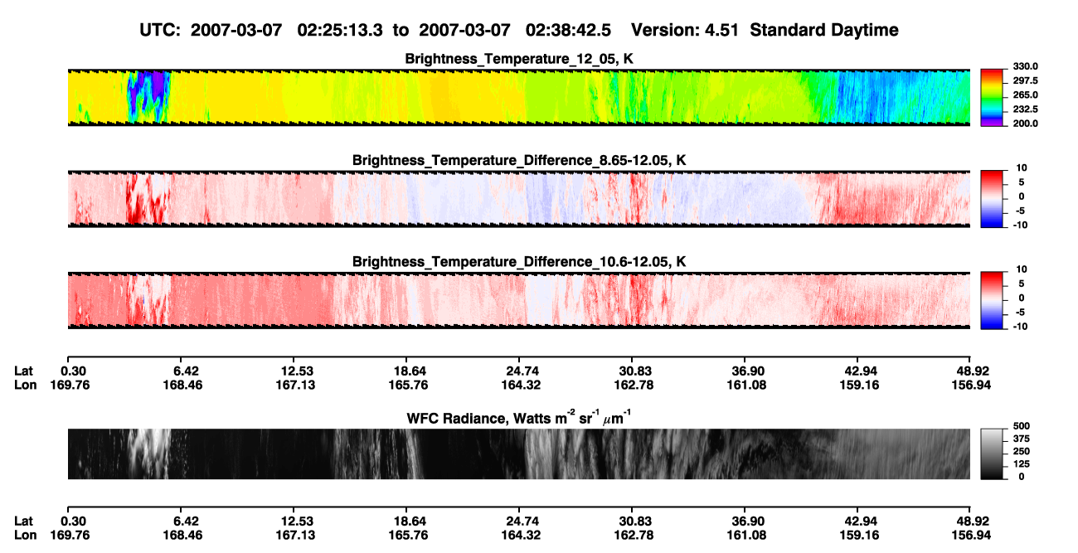Screen dimensions: 1078x553
Task: Click the Brightness_Temperature_Difference_8.65-12.05 panel title
Action: pyautogui.click(x=519, y=160)
